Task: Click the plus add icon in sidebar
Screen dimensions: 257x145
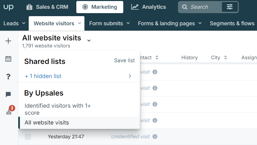Action: pyautogui.click(x=8, y=41)
